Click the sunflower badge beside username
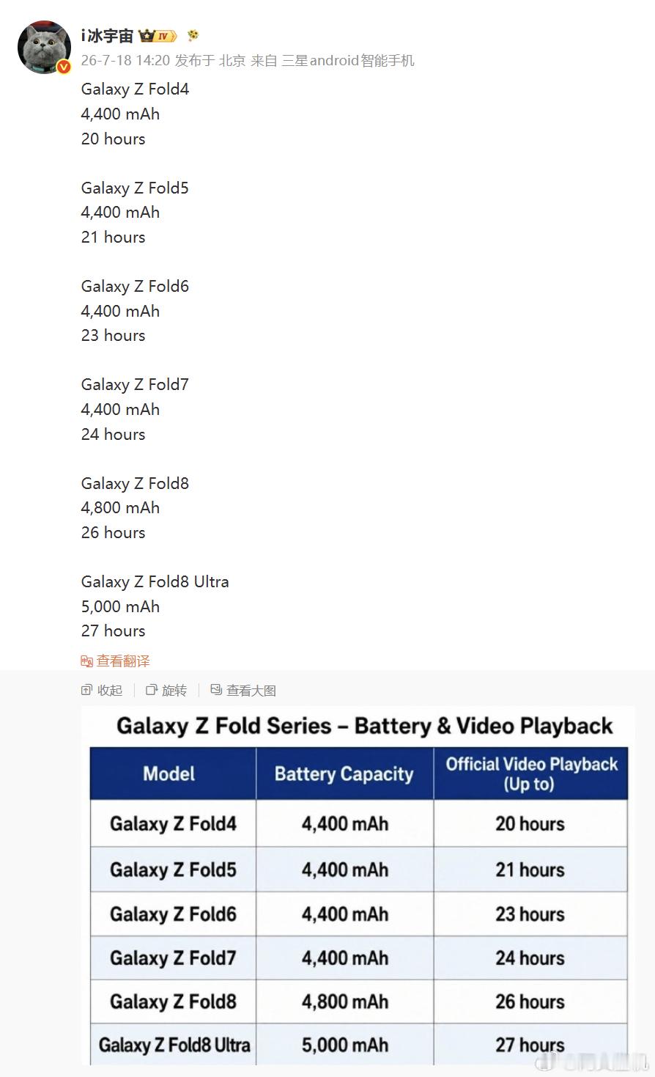This screenshot has width=655, height=1077. 193,35
